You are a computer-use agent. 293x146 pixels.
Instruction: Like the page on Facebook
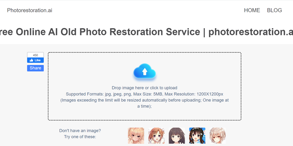click(x=35, y=60)
